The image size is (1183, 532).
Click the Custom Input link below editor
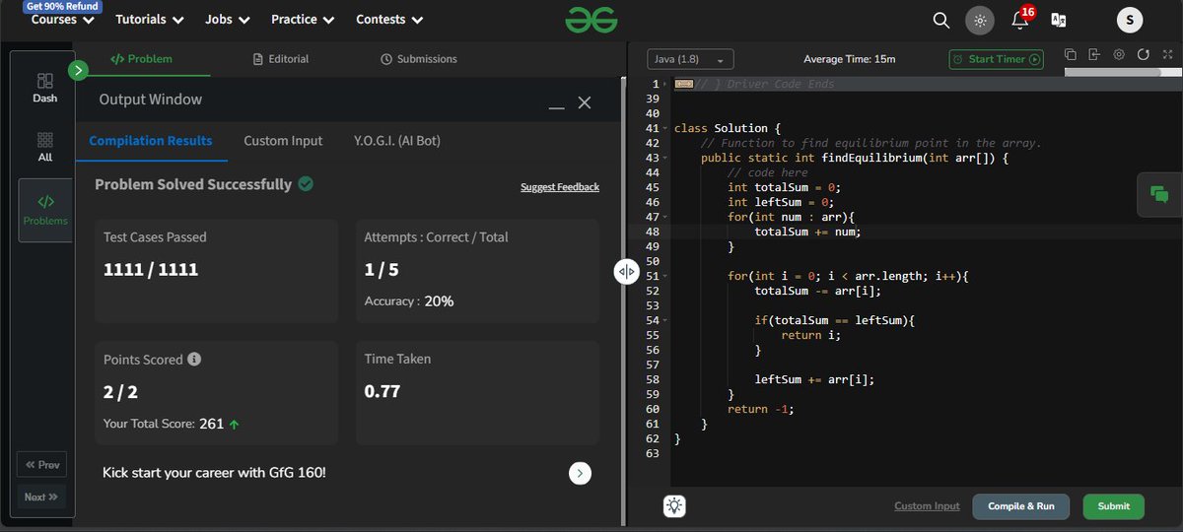click(x=927, y=506)
